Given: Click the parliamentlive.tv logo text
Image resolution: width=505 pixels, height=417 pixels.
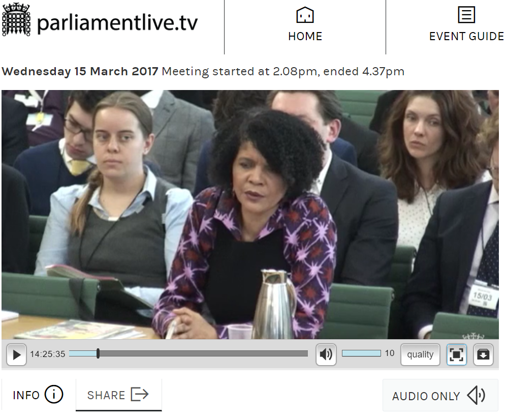Looking at the screenshot, I should (117, 23).
